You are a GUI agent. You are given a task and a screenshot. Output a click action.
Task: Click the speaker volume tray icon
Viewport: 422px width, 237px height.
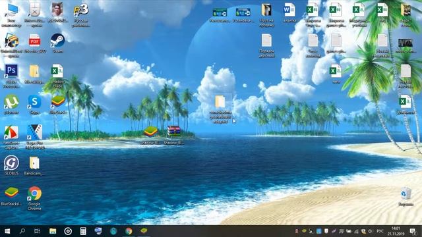[x=371, y=231]
